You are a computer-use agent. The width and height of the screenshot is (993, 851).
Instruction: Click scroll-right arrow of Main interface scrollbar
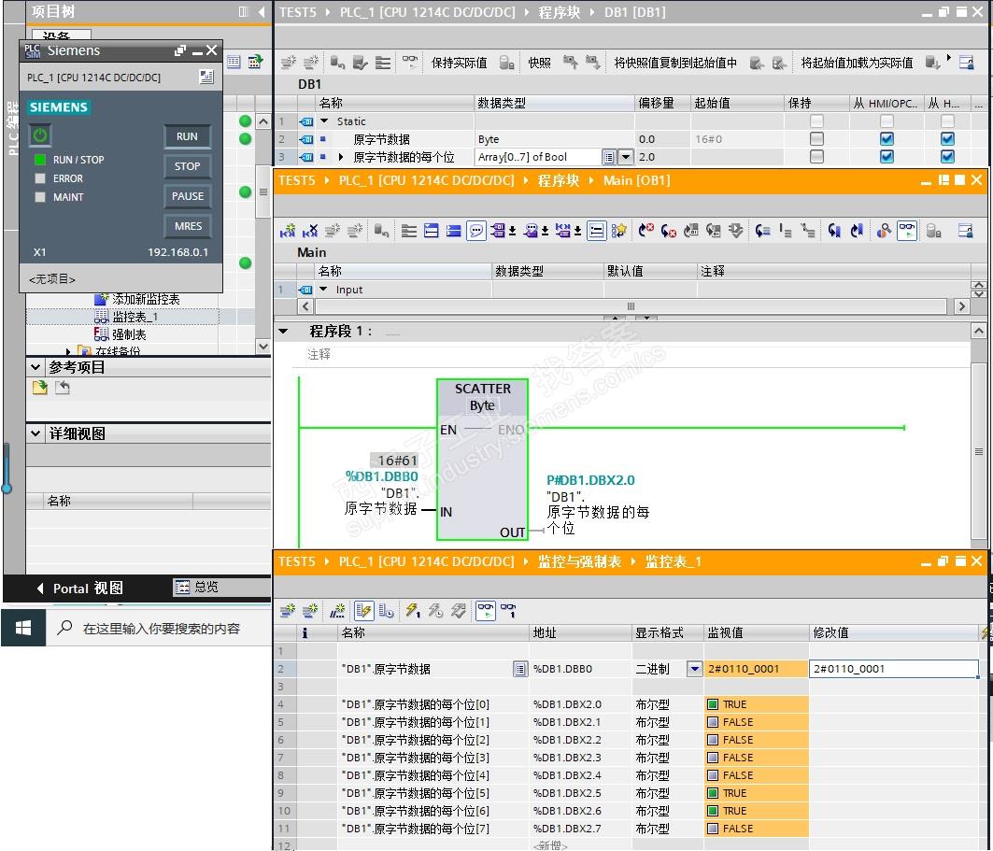tap(962, 306)
